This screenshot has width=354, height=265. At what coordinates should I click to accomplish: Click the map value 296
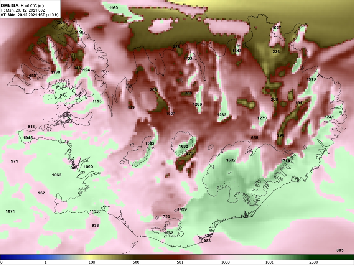pyautogui.click(x=153, y=90)
